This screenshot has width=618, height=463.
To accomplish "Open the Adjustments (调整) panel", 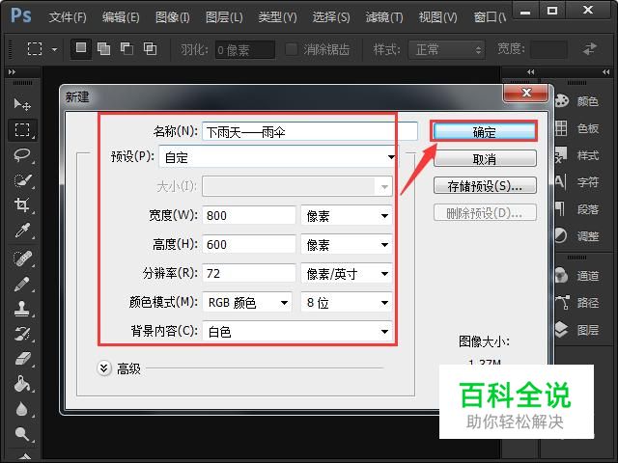I will pos(577,236).
